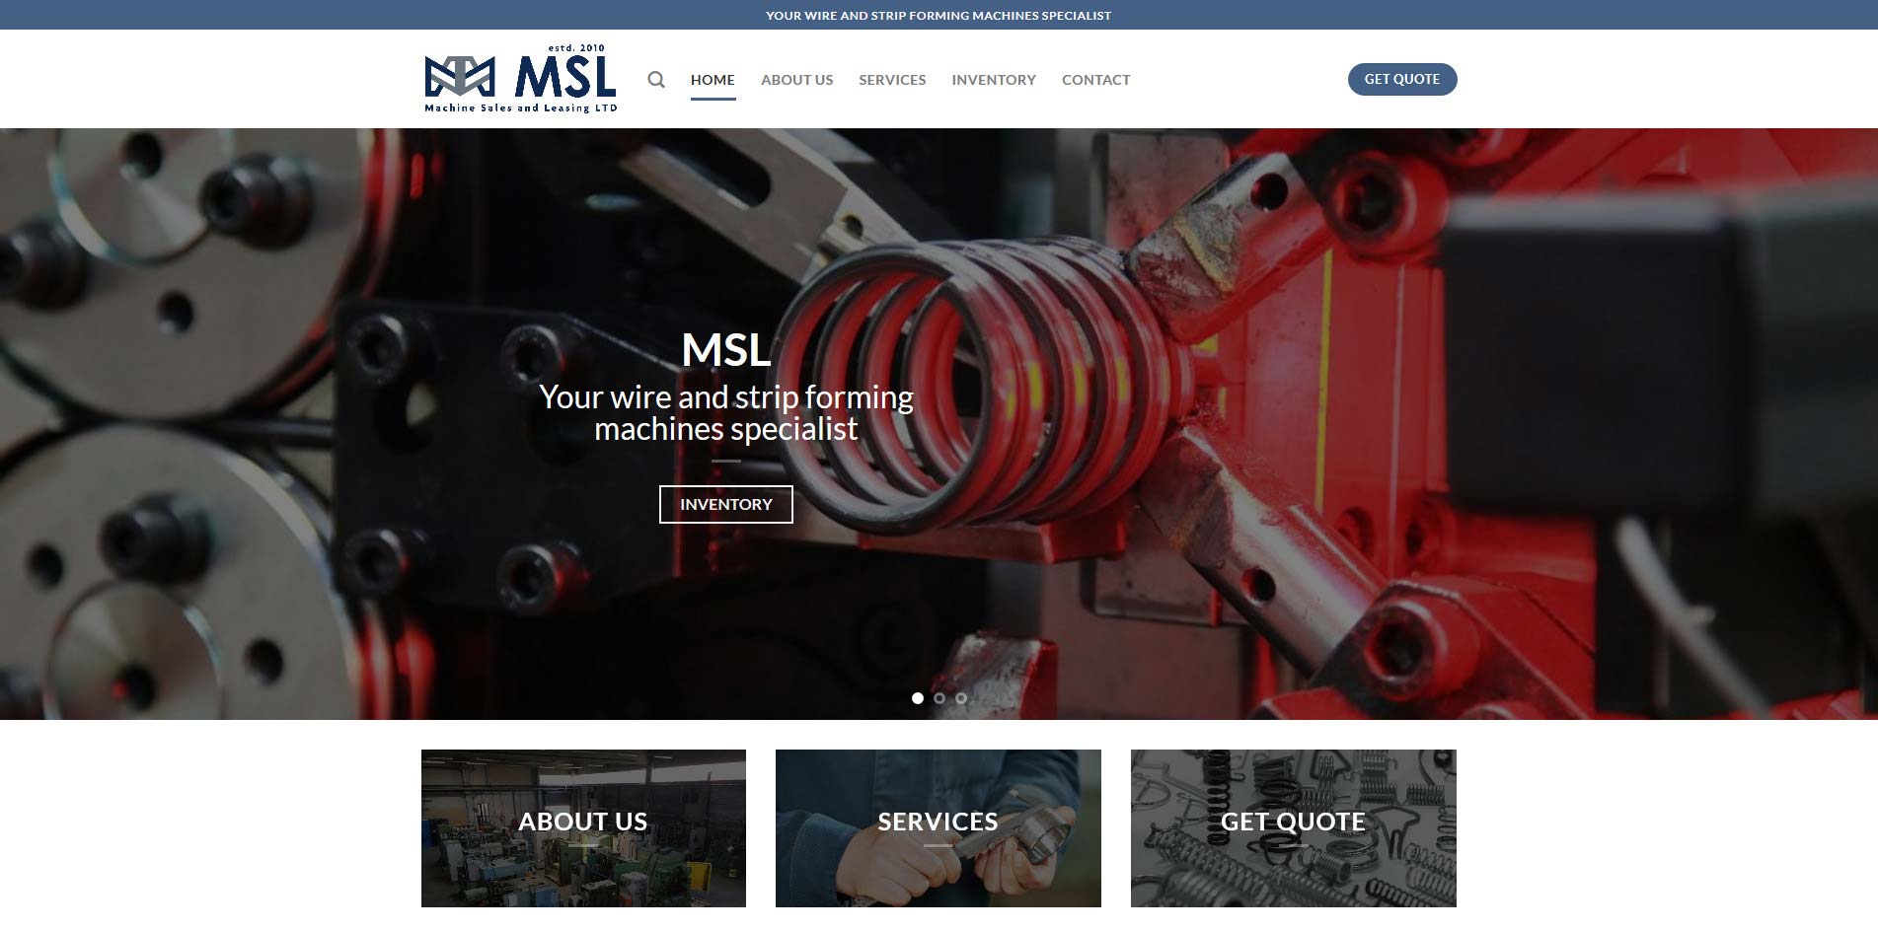
Task: Open the Get Quote image tile
Action: click(x=1294, y=828)
